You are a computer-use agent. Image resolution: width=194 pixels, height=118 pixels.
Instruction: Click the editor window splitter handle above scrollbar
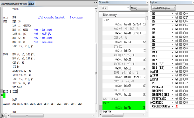pyautogui.click(x=96, y=8)
